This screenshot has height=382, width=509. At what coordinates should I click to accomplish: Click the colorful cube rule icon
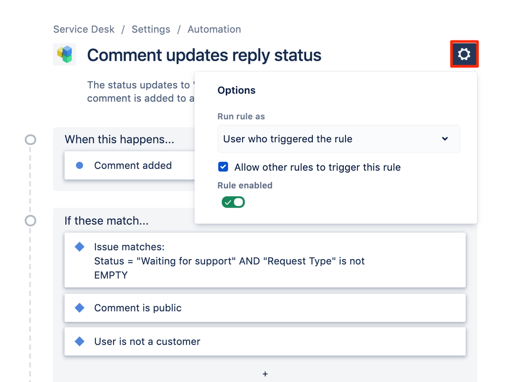pyautogui.click(x=64, y=55)
